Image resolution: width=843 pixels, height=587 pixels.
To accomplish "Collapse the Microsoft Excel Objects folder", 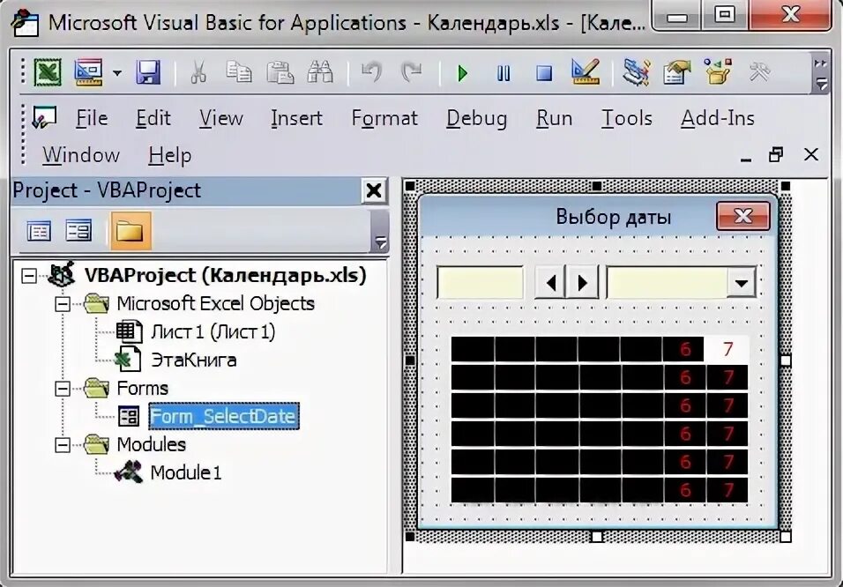I will pyautogui.click(x=63, y=304).
